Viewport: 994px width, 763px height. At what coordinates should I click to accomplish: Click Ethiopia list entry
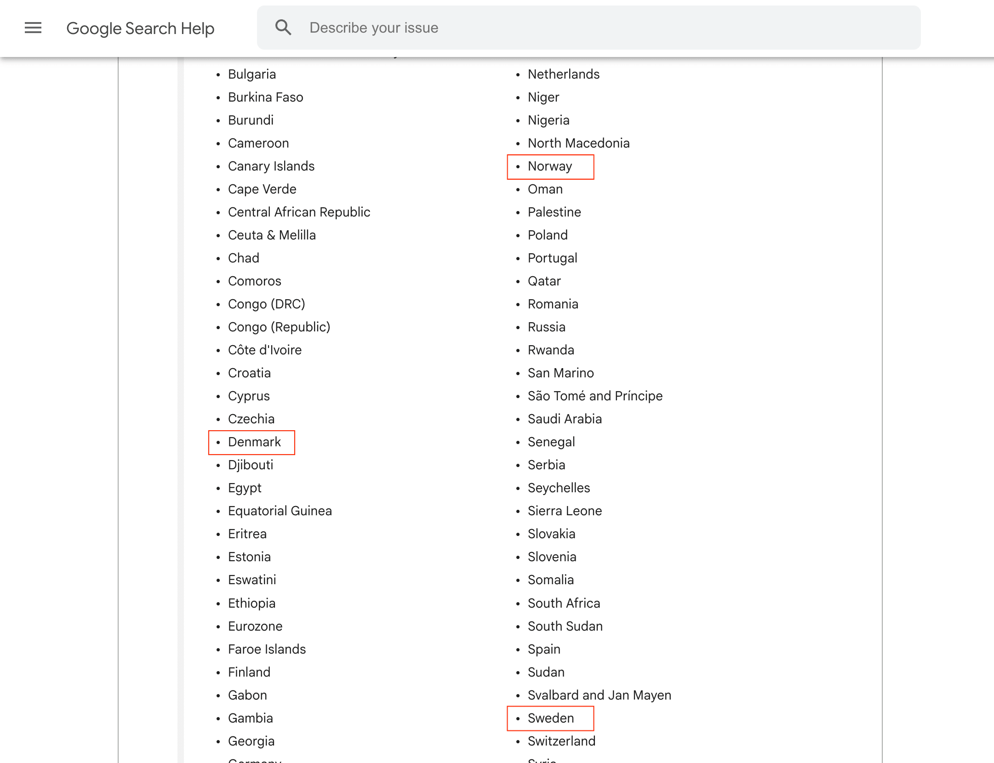pyautogui.click(x=251, y=603)
